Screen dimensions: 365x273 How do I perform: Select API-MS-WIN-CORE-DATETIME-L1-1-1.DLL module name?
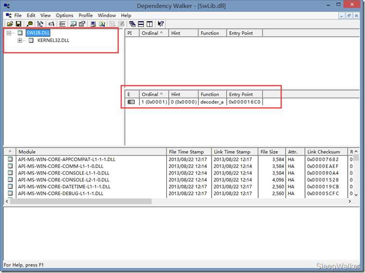click(64, 186)
